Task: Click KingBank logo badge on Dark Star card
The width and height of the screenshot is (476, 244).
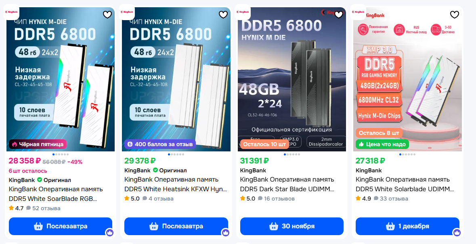Action: [243, 12]
